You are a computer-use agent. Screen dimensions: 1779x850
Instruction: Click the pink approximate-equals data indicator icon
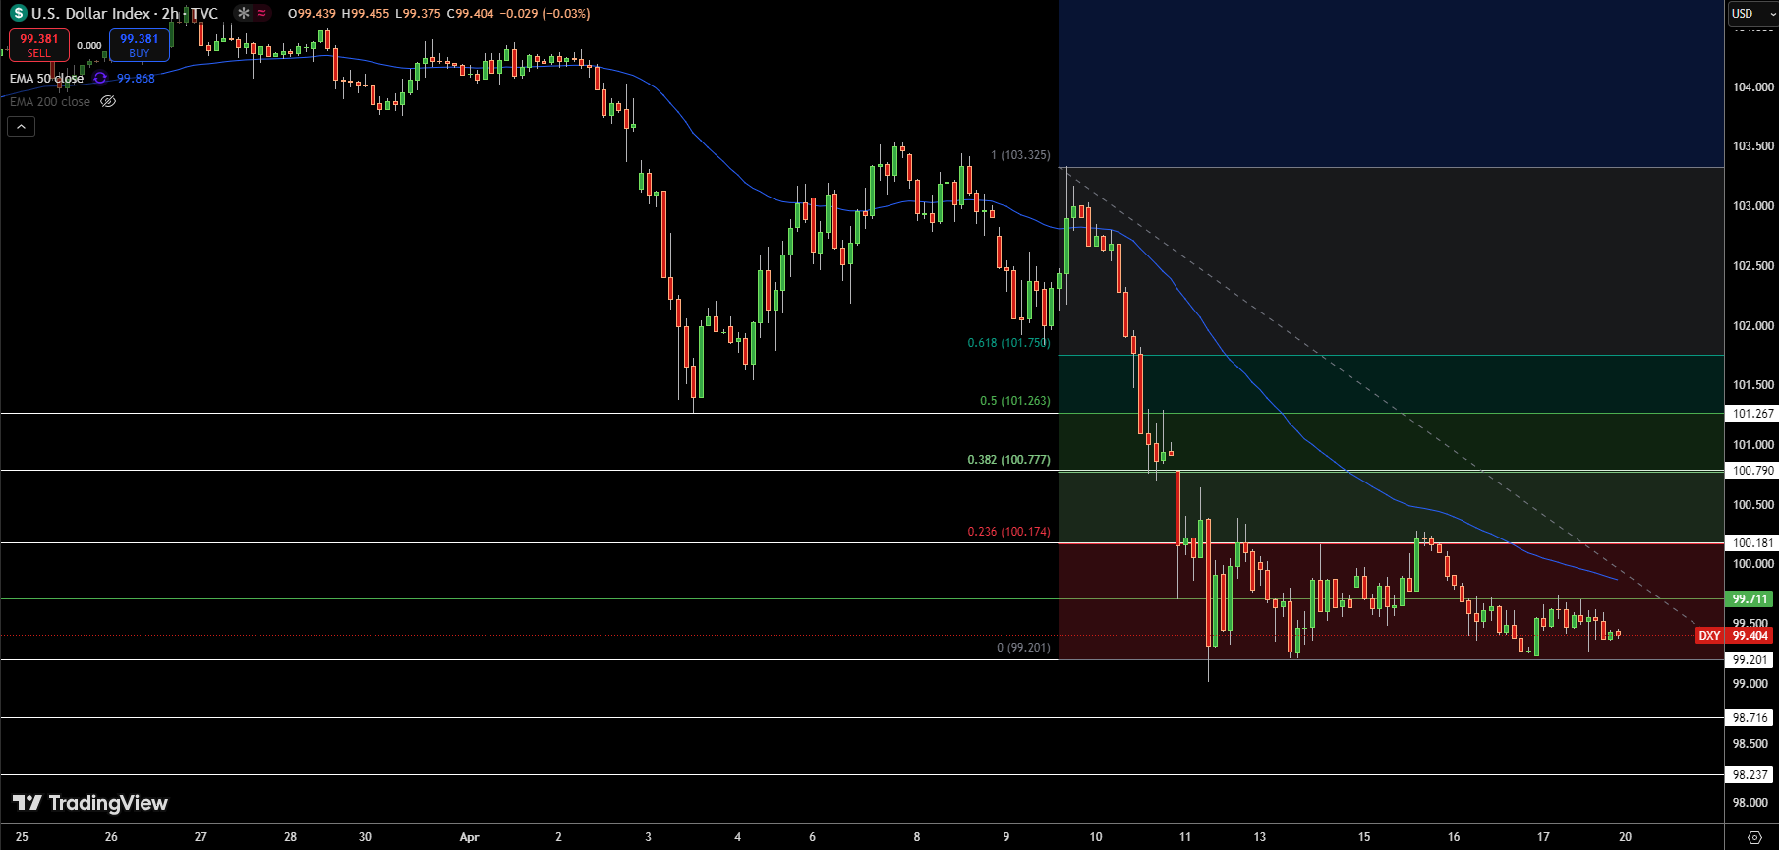[x=261, y=13]
